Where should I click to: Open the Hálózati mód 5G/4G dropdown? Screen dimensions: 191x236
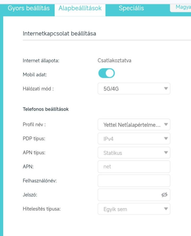(134, 88)
